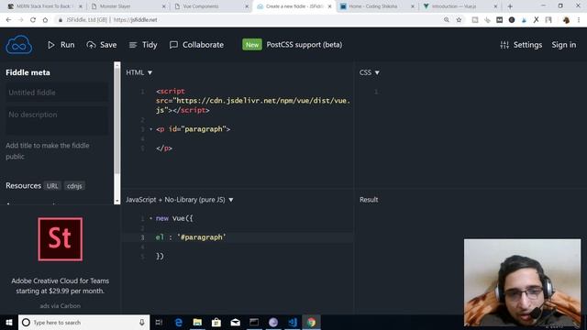Switch to Home - Coding Shiksha tab

pyautogui.click(x=373, y=6)
